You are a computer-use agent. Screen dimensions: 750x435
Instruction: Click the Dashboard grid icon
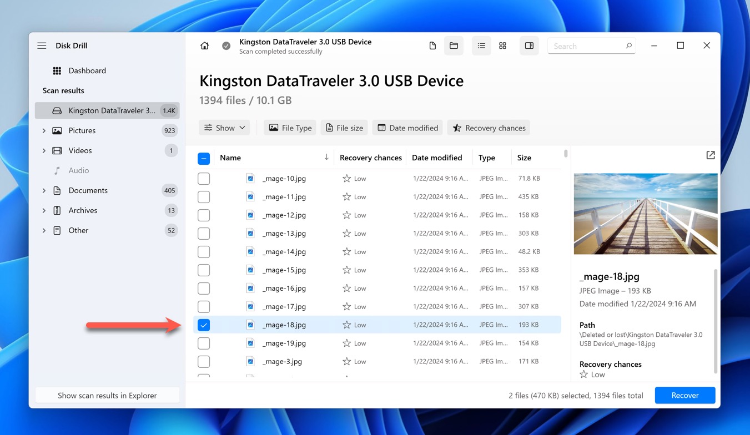(57, 70)
